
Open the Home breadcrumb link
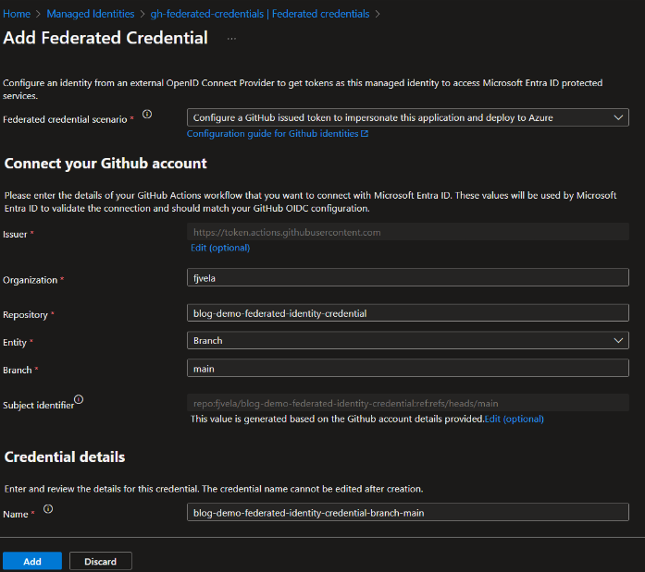(17, 14)
